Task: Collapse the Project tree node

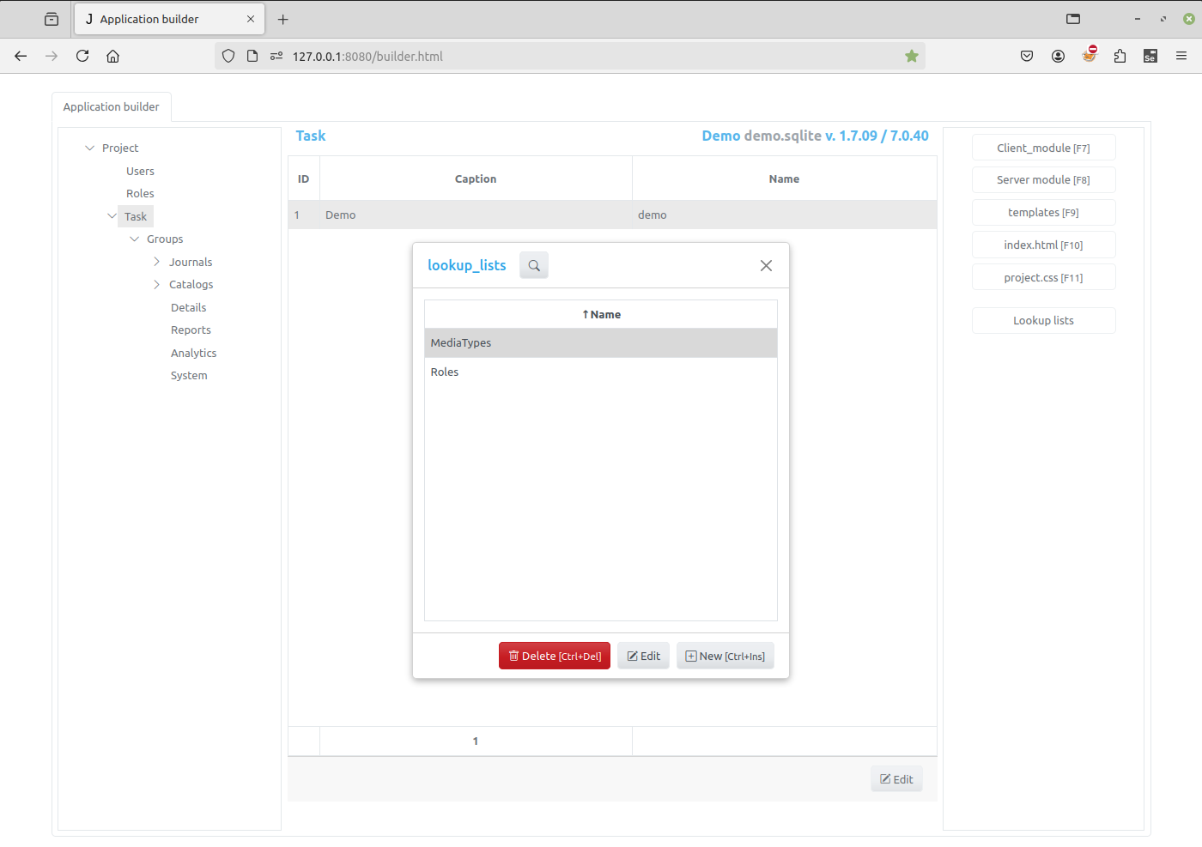Action: (x=89, y=148)
